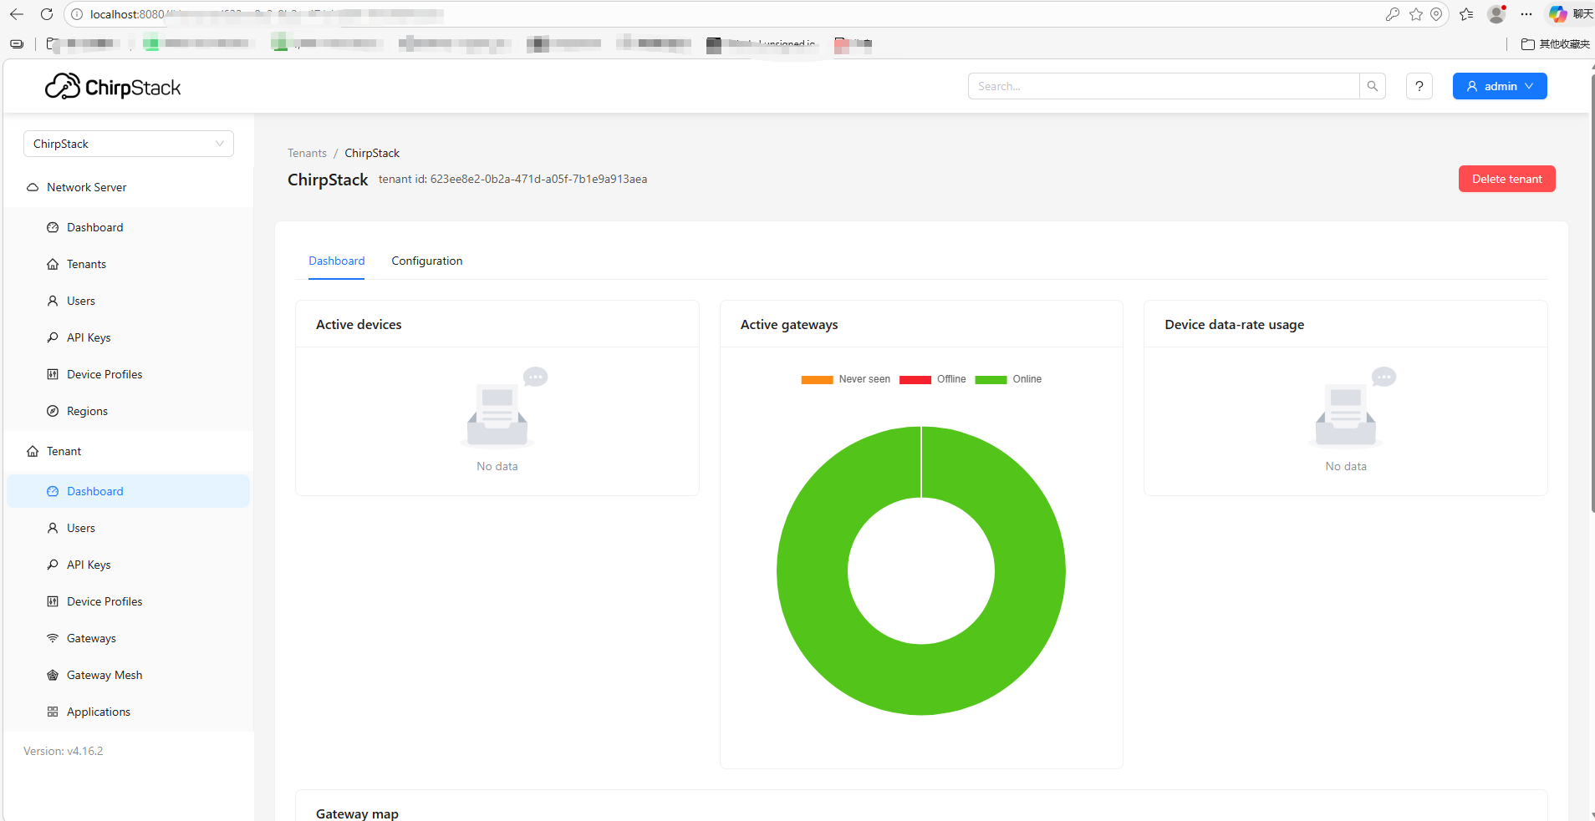This screenshot has width=1595, height=821.
Task: Toggle Never seen legend in gateways chart
Action: (846, 379)
